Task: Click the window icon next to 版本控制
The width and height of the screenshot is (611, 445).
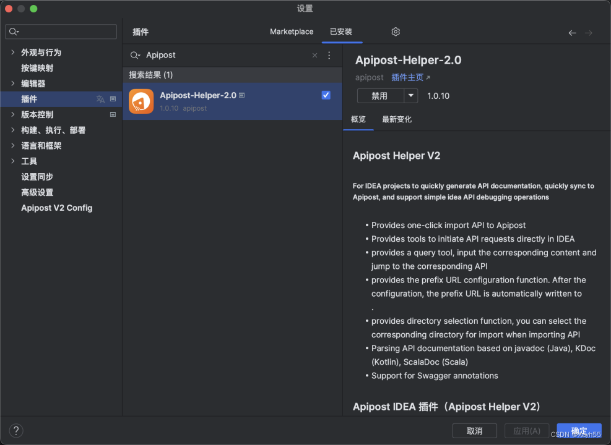Action: pyautogui.click(x=113, y=114)
